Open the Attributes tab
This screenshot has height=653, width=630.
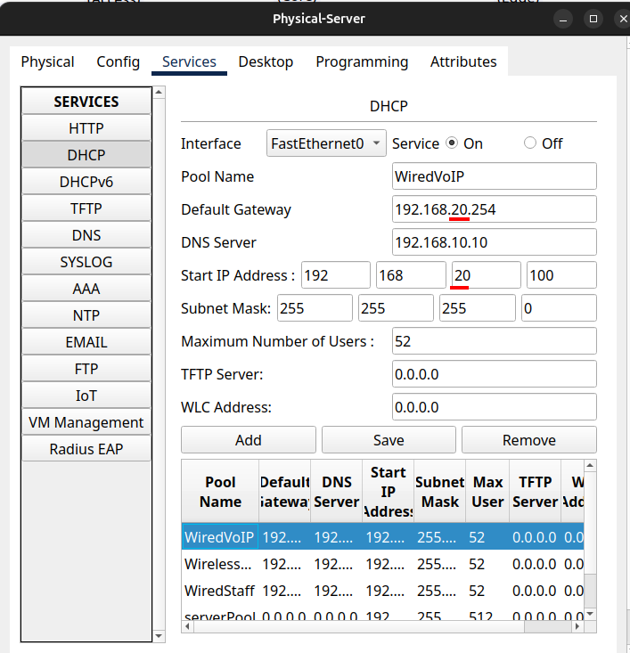click(463, 61)
